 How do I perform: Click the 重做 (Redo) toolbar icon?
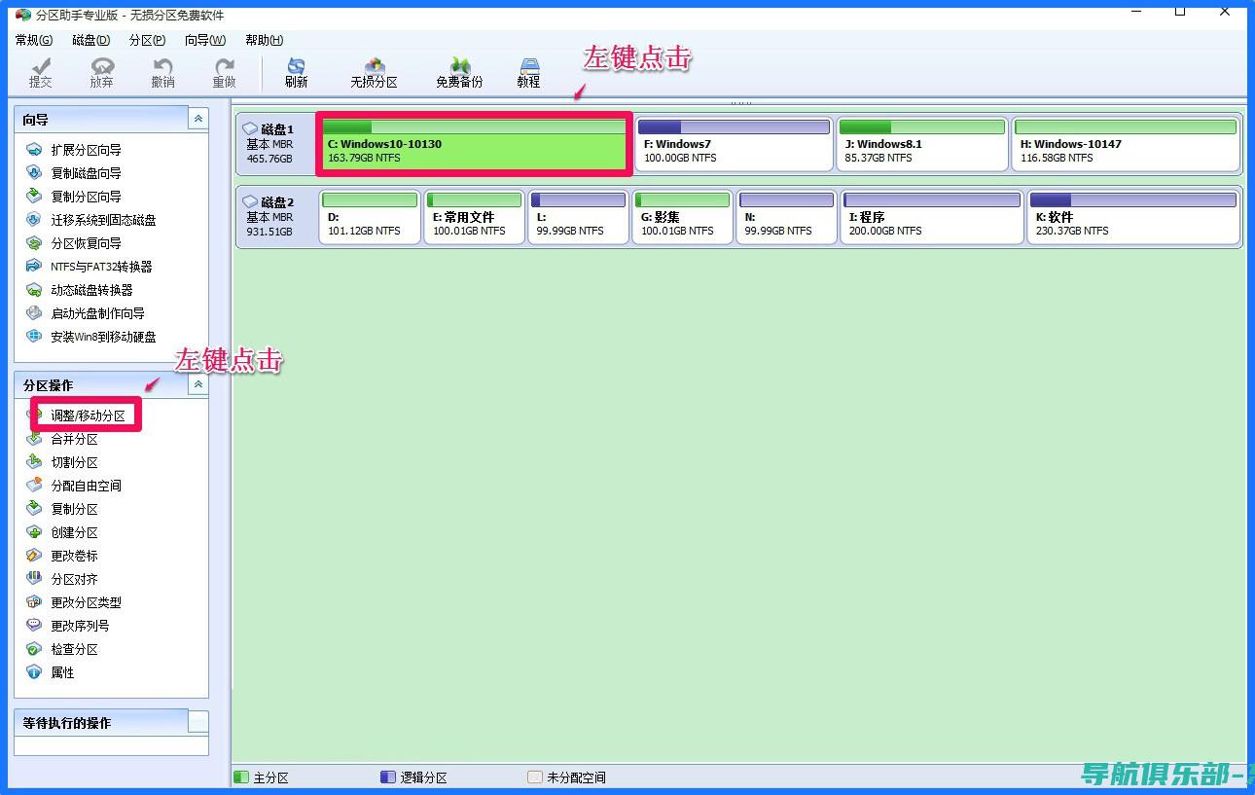coord(224,73)
